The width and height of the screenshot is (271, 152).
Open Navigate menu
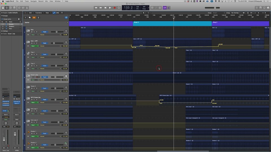[x=33, y=1]
